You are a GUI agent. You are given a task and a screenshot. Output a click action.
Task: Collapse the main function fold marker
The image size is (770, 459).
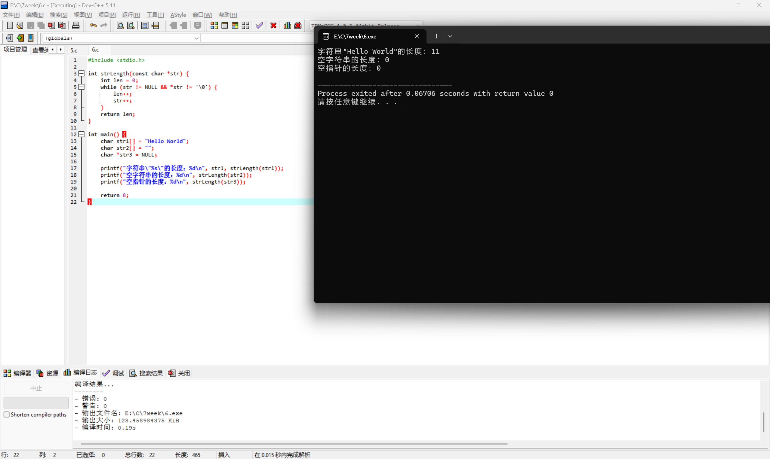click(82, 134)
